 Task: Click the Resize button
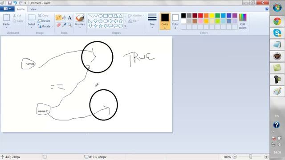tap(44, 21)
